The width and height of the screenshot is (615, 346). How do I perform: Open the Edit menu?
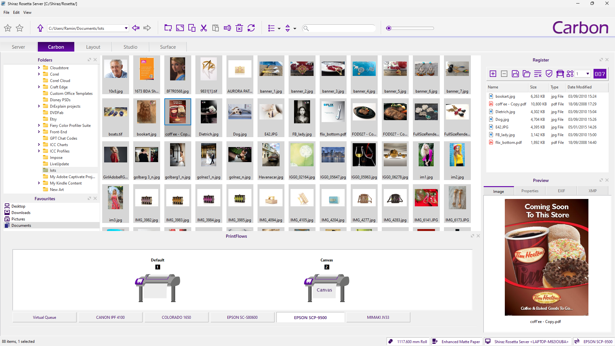(16, 12)
